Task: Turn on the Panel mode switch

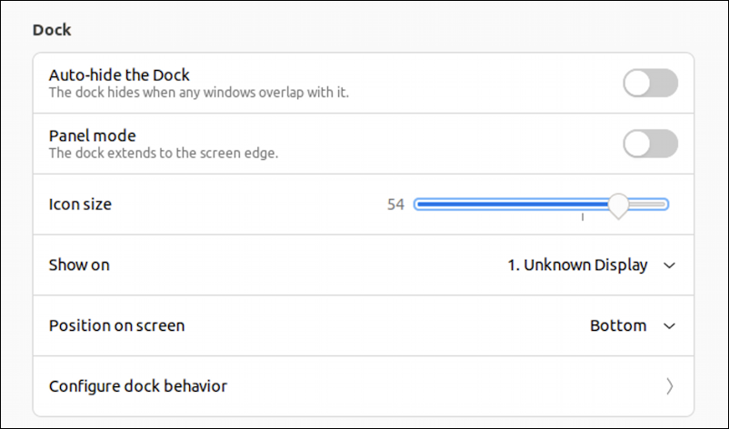Action: click(x=650, y=144)
